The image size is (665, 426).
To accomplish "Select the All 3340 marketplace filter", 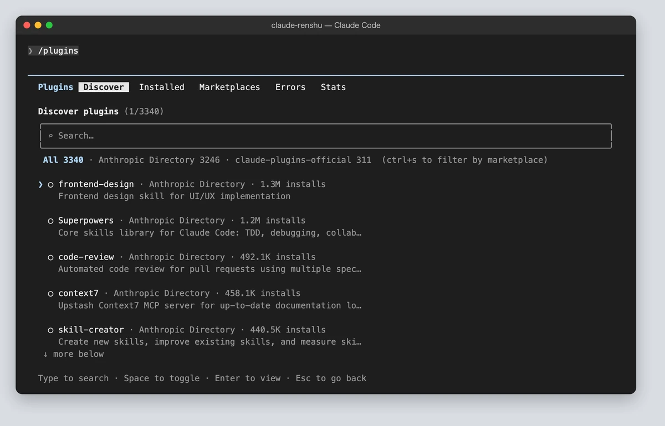I will (63, 160).
